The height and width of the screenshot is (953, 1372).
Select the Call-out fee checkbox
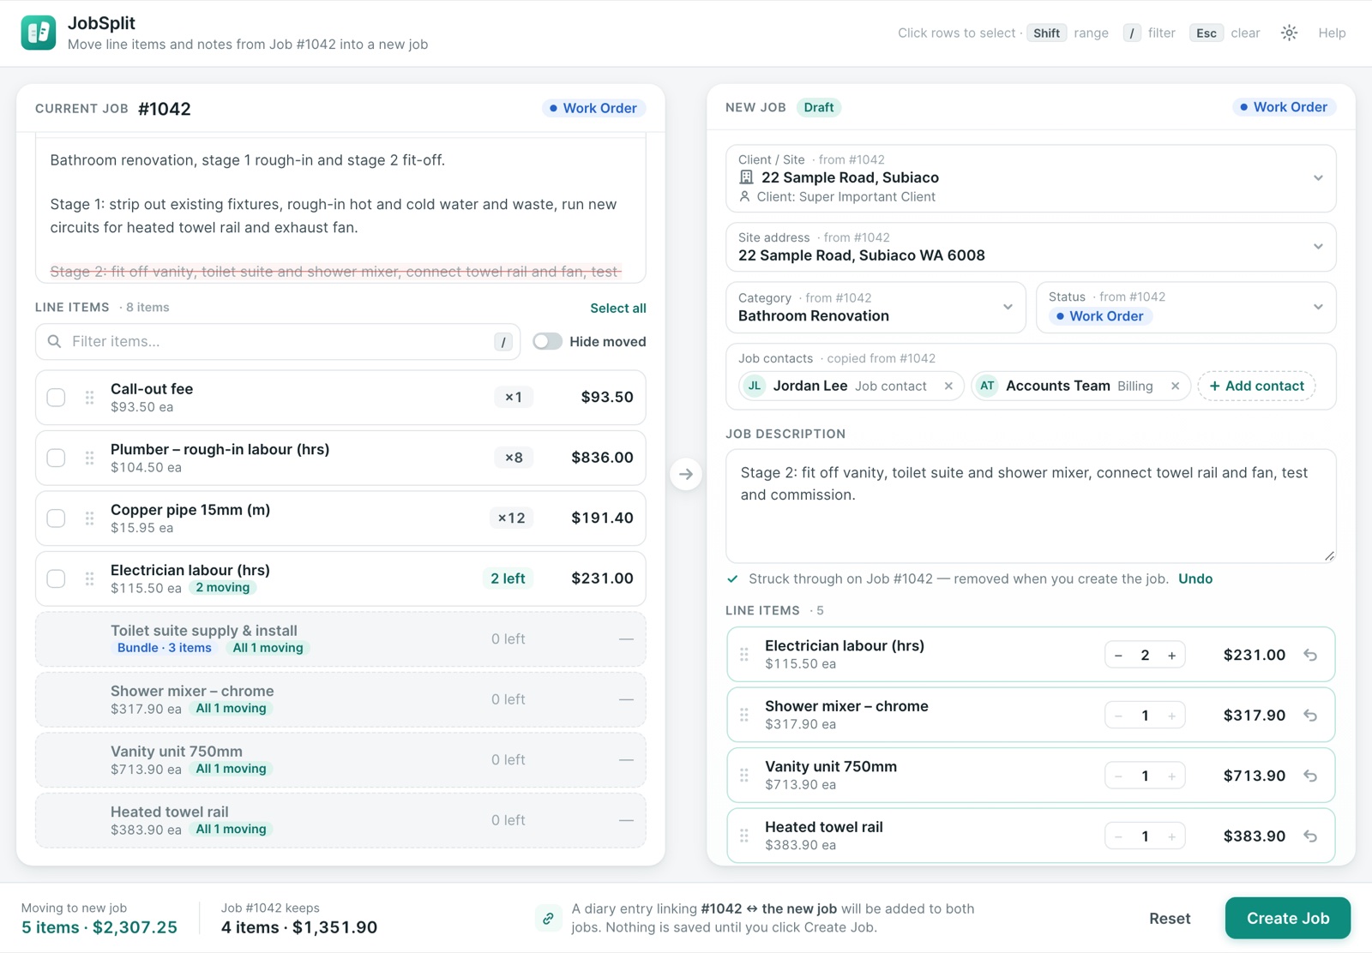(x=56, y=398)
